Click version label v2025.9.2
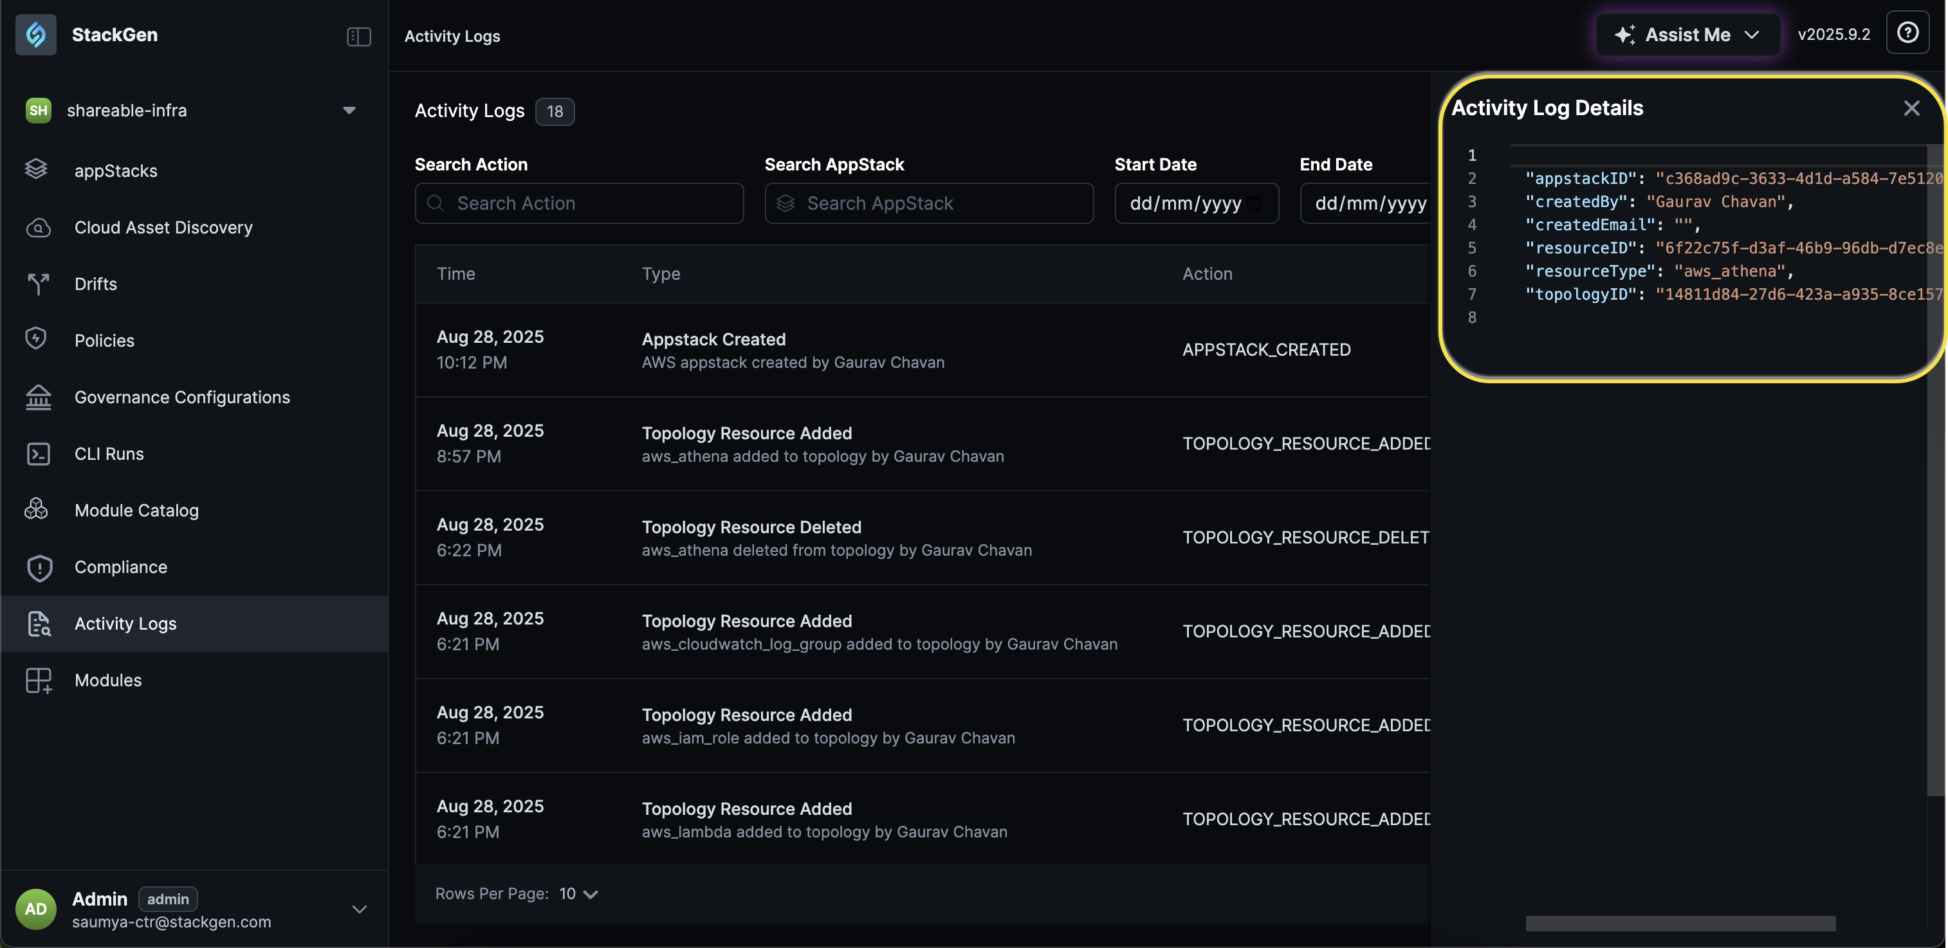 click(1834, 35)
